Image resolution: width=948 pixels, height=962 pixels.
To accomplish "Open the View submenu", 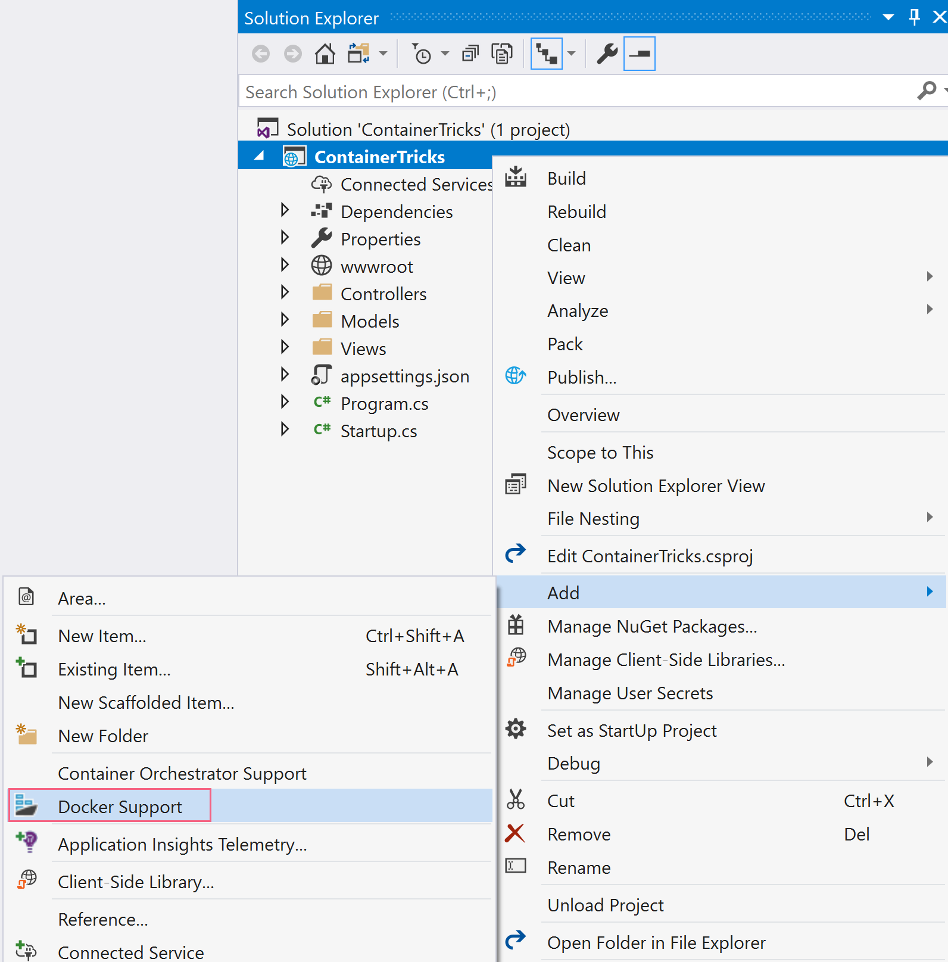I will [719, 278].
